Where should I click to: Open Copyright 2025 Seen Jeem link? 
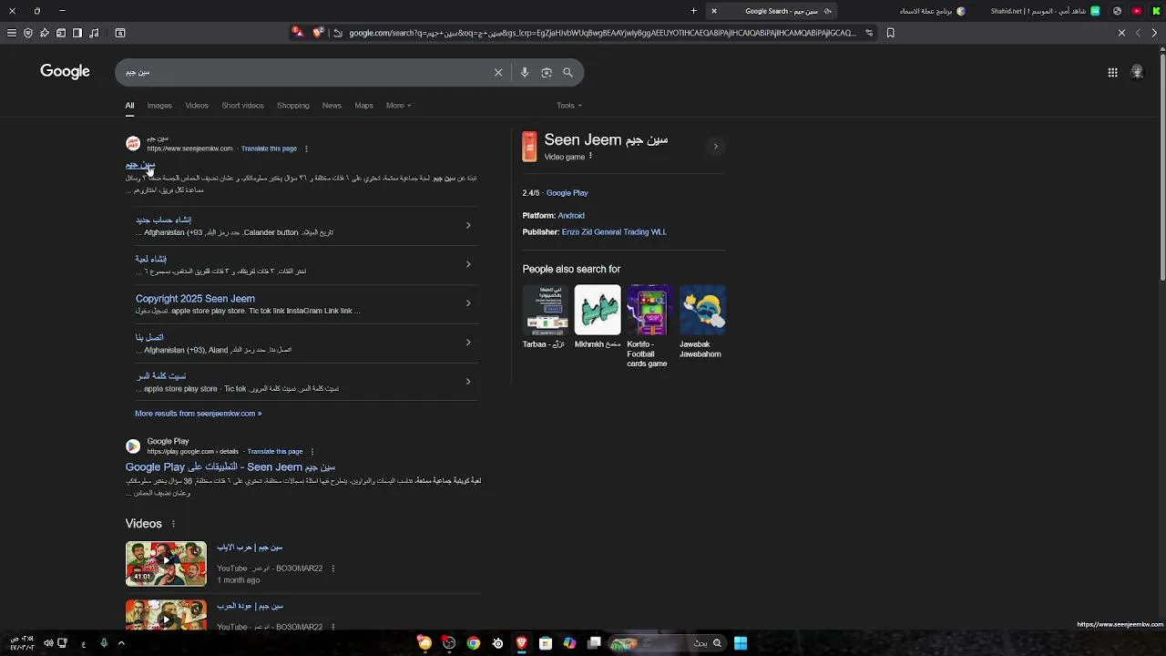tap(195, 299)
